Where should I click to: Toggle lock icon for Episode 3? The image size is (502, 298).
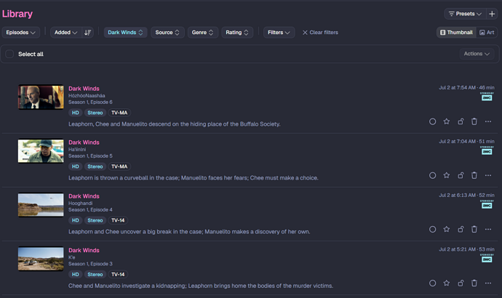(461, 283)
